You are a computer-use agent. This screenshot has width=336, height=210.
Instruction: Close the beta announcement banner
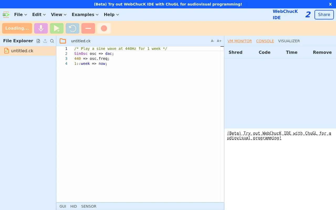(330, 4)
